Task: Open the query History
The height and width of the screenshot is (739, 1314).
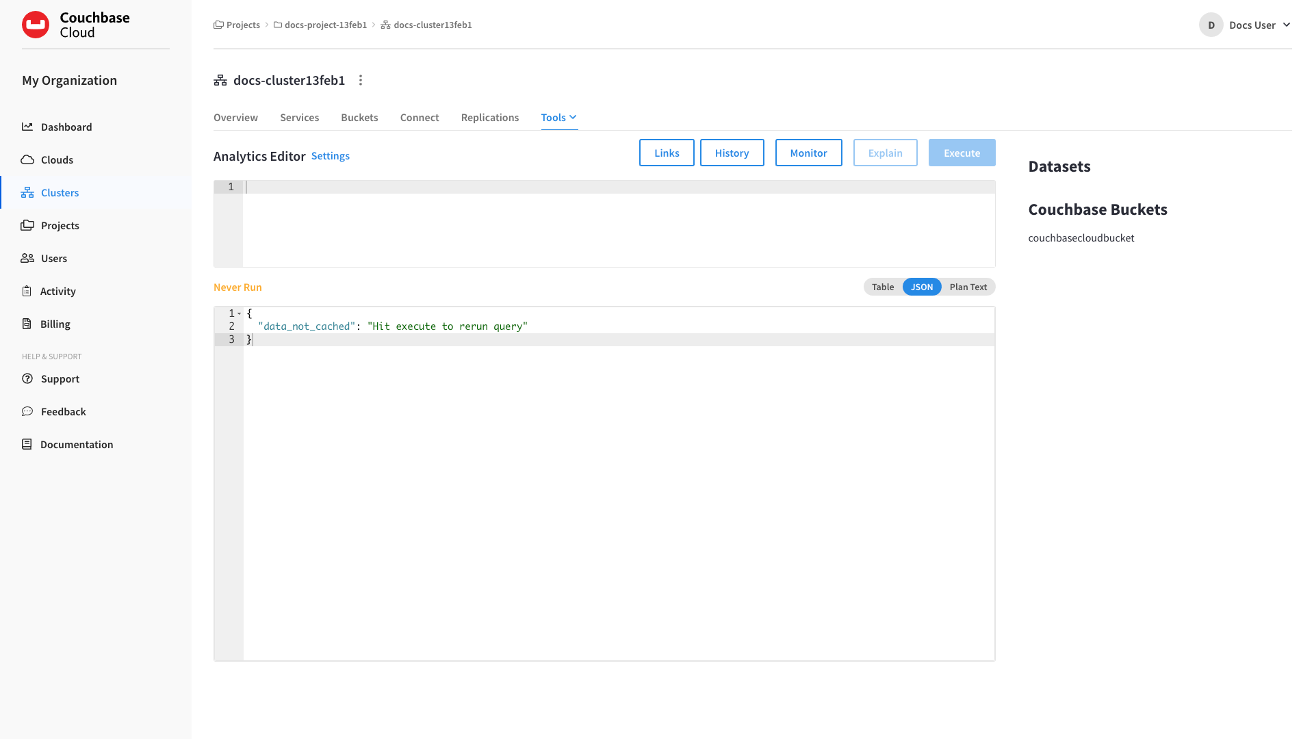Action: coord(732,153)
